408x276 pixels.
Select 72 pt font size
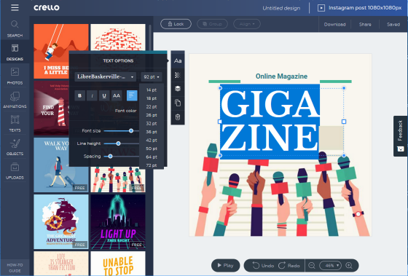pos(152,165)
